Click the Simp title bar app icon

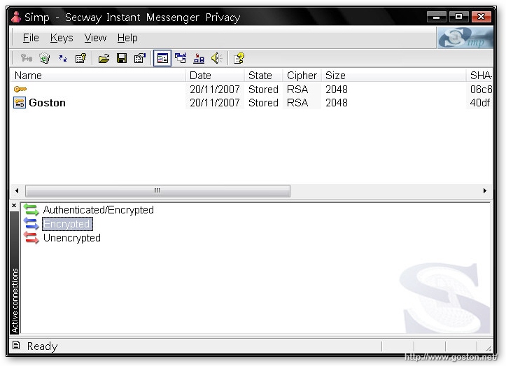[x=16, y=17]
